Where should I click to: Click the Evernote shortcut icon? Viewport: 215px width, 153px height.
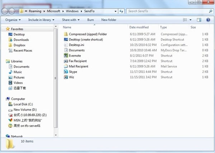coord(66,56)
